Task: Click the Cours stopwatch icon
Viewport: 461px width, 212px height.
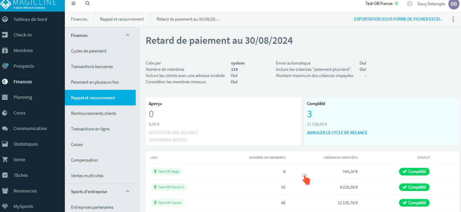Action: [x=5, y=113]
